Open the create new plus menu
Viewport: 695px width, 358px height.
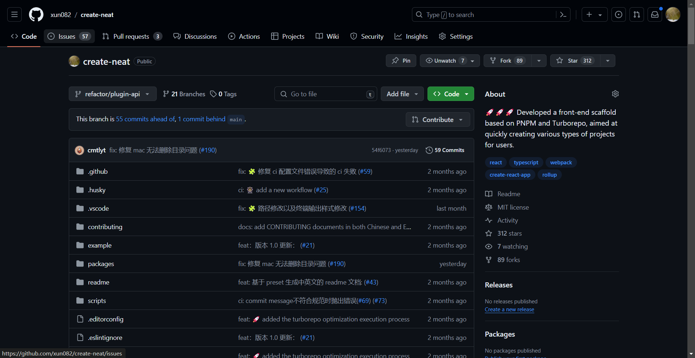[x=594, y=14]
